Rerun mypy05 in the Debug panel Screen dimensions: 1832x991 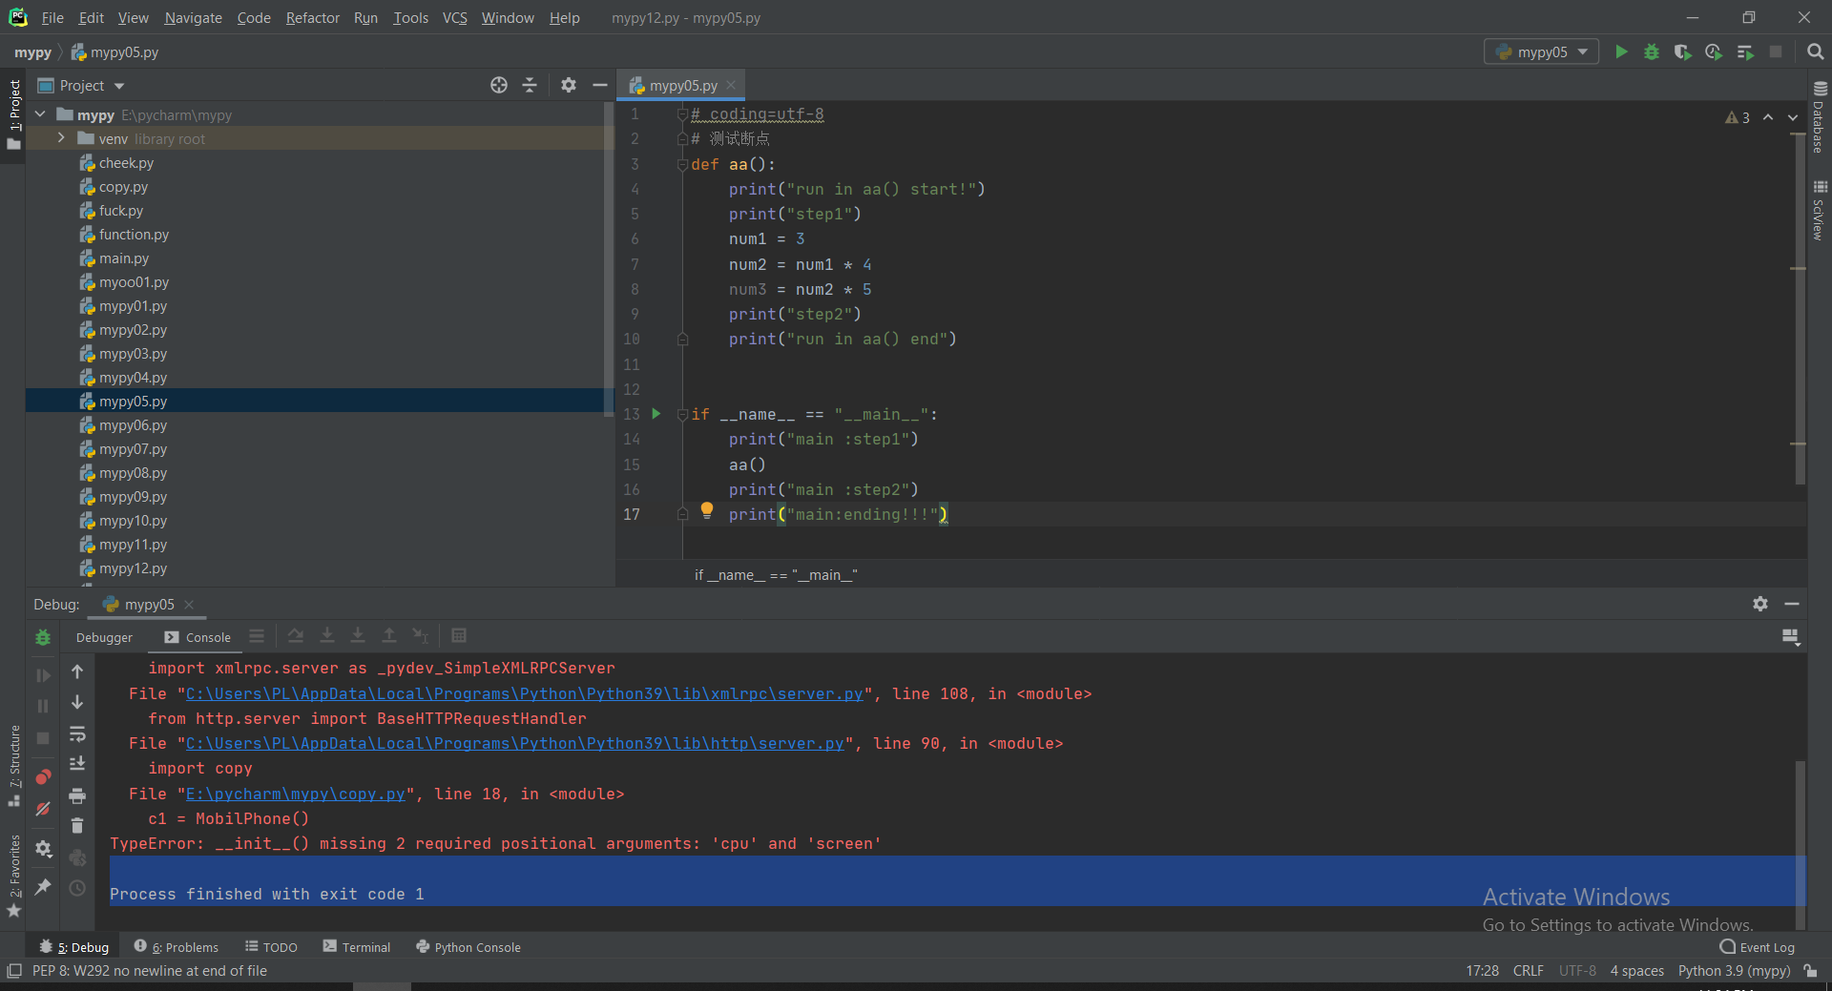pyautogui.click(x=43, y=637)
